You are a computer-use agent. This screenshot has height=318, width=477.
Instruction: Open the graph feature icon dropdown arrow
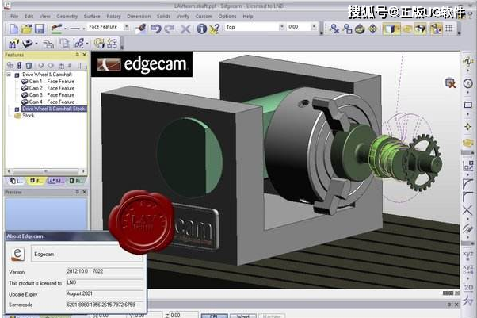(88, 44)
